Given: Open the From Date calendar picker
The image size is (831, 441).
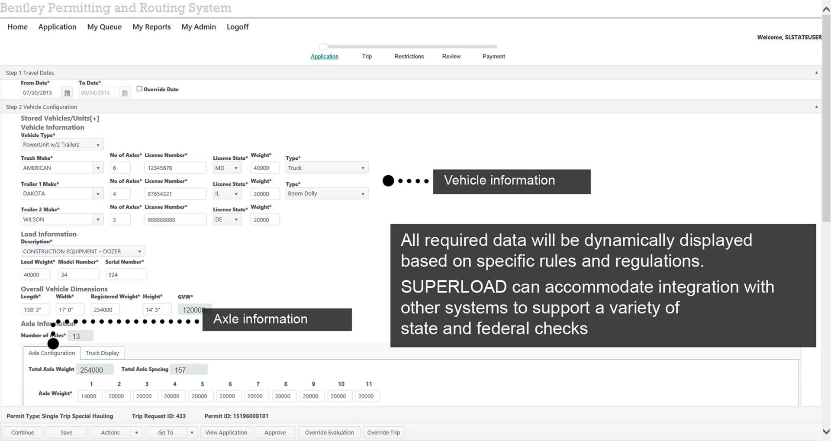Looking at the screenshot, I should [x=67, y=93].
